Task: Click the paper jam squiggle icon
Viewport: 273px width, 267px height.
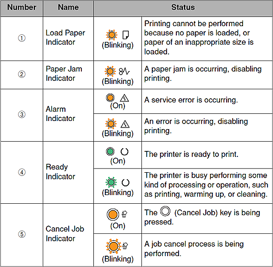Action: [124, 71]
